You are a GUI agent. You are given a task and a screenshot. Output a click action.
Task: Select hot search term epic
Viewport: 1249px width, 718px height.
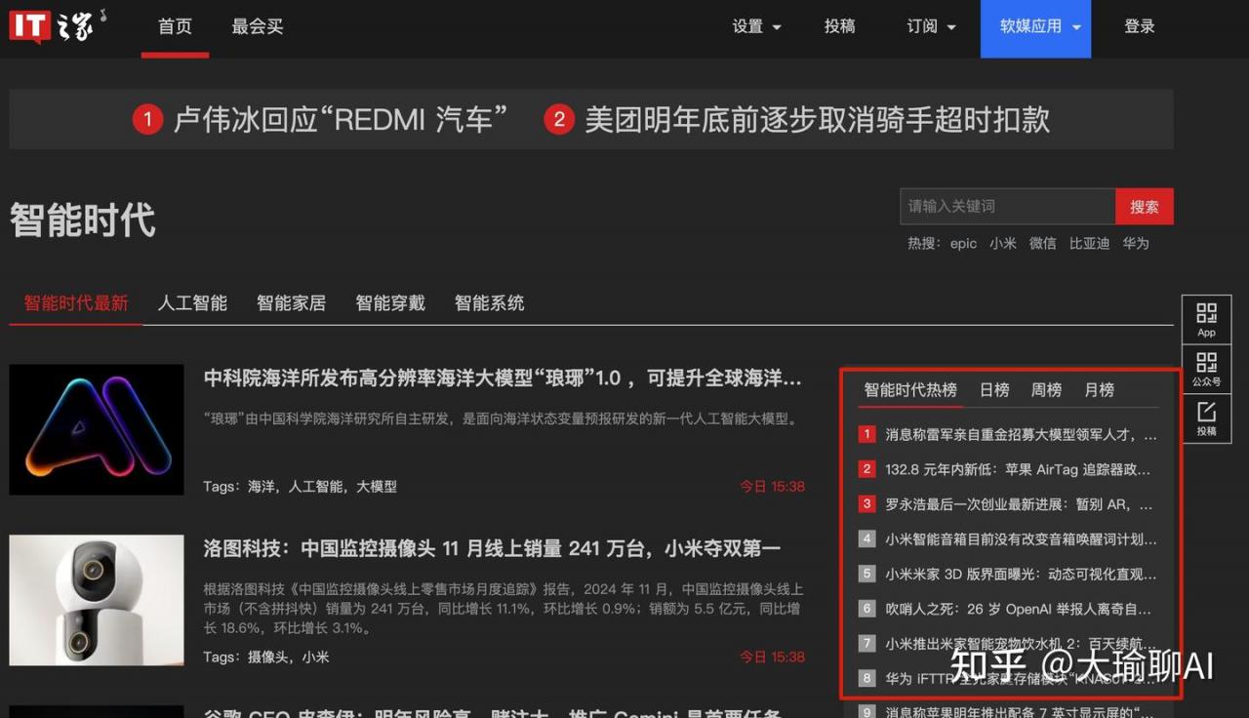(963, 243)
